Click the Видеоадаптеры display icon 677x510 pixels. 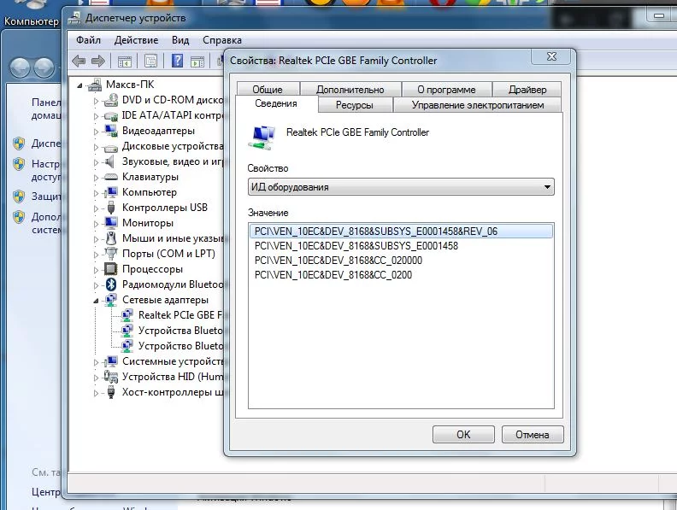(x=110, y=131)
